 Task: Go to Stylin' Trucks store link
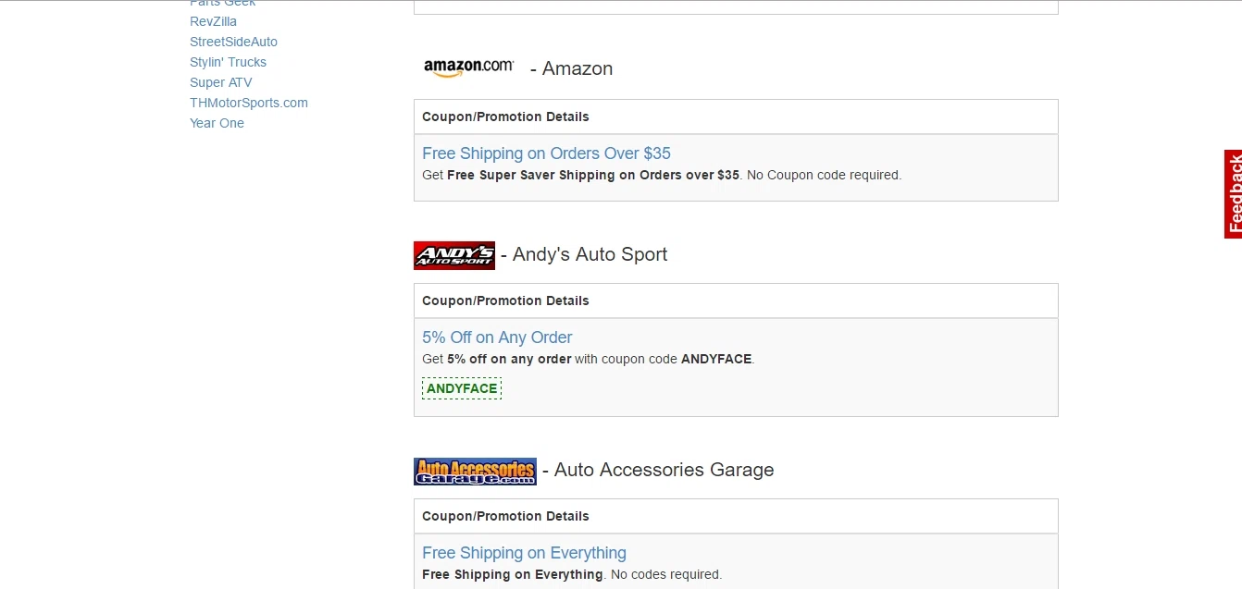tap(228, 62)
